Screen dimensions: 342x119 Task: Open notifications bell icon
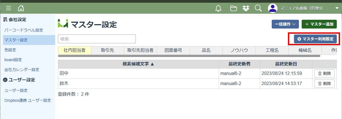218,8
